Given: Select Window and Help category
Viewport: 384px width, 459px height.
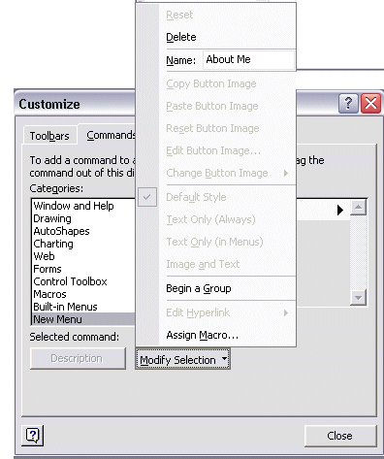Looking at the screenshot, I should pos(83,206).
